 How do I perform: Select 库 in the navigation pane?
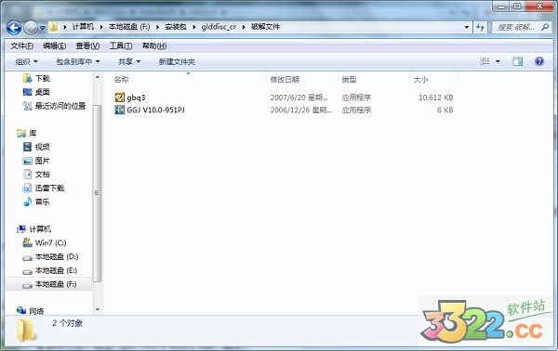point(33,133)
